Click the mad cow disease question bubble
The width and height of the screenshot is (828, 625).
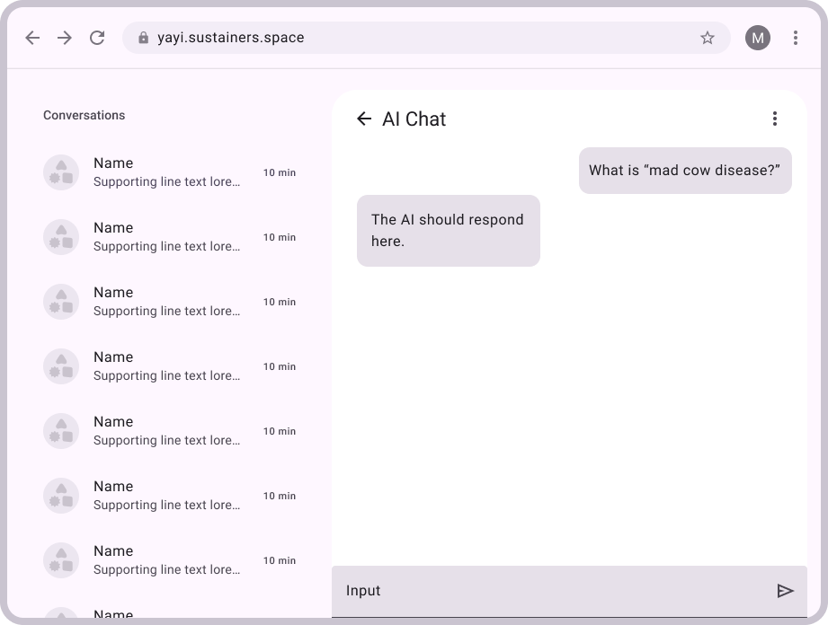point(685,171)
